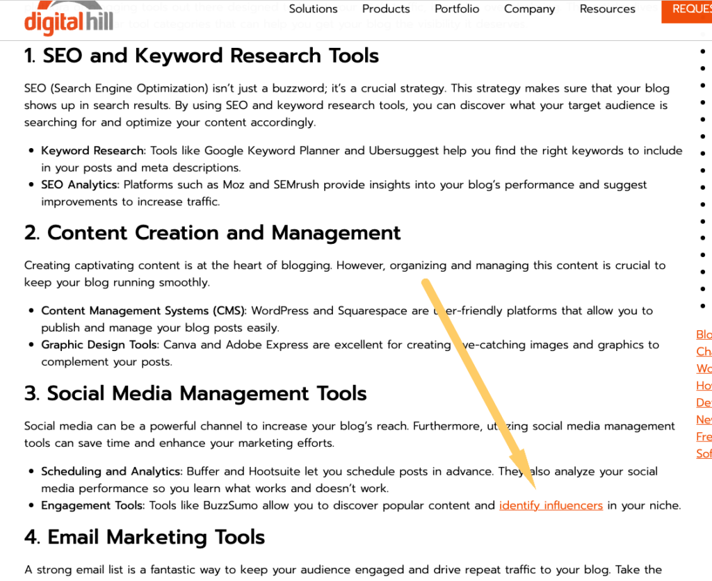
Task: Open the sidebar link starting with 'Fre'
Action: (x=704, y=436)
